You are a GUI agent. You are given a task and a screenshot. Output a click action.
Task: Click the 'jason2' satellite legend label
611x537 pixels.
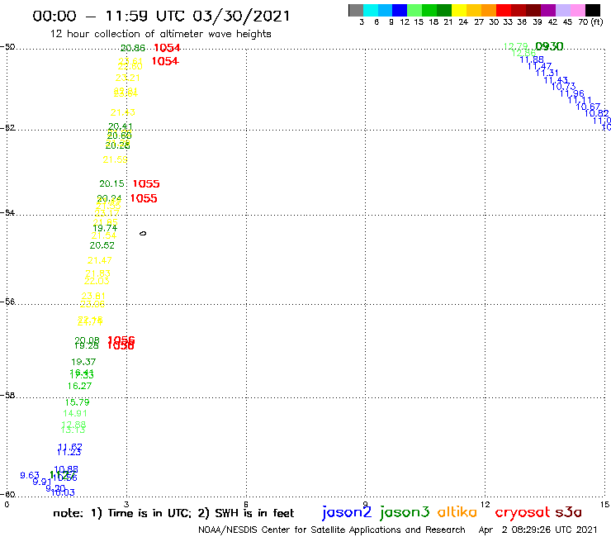point(347,513)
